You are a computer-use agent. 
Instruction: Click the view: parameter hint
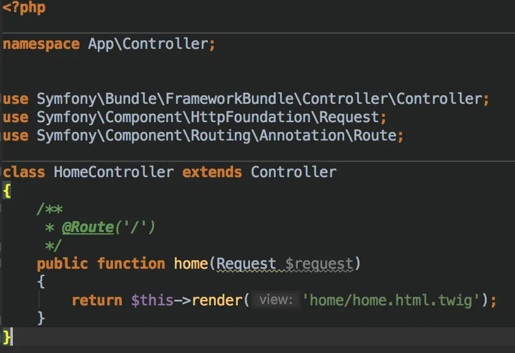pos(276,300)
